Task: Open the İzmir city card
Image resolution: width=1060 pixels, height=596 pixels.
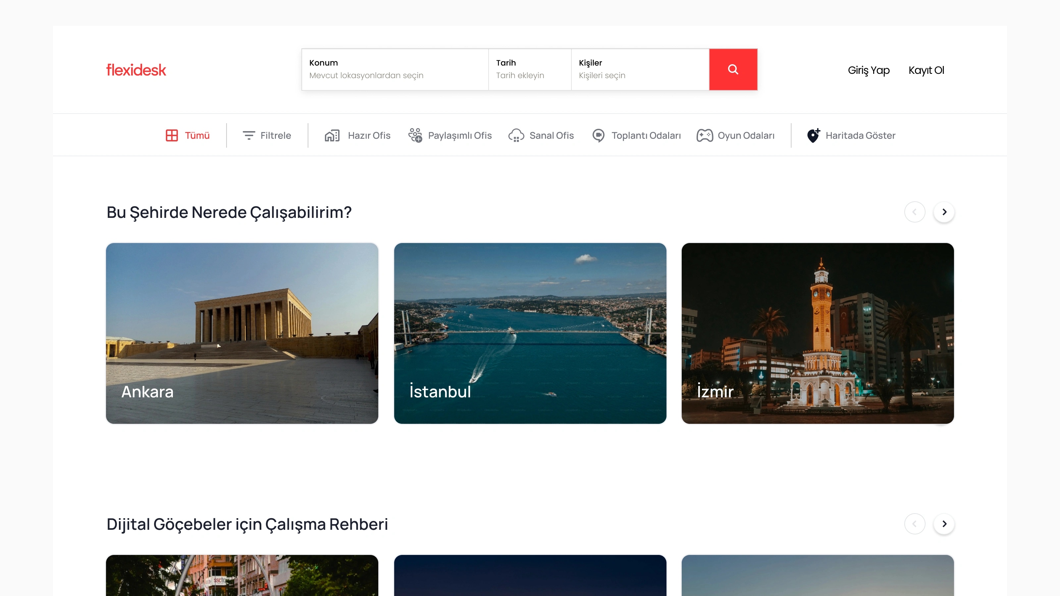Action: click(x=818, y=333)
